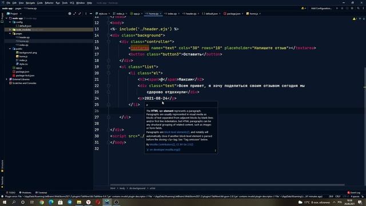Toggle the Project side tool window button
This screenshot has width=366, height=206.
(x=2, y=18)
